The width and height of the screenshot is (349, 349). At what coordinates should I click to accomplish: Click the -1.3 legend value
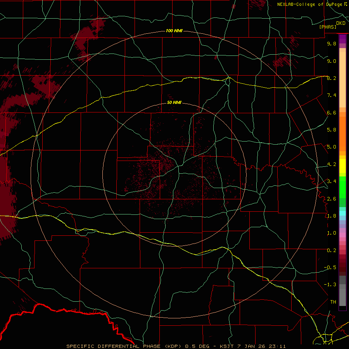[x=330, y=285]
